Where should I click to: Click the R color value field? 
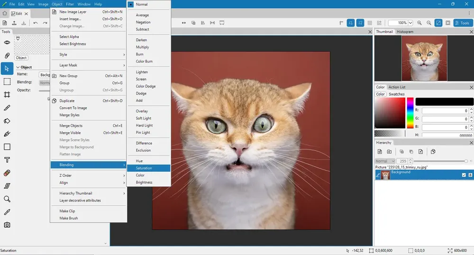(445, 111)
